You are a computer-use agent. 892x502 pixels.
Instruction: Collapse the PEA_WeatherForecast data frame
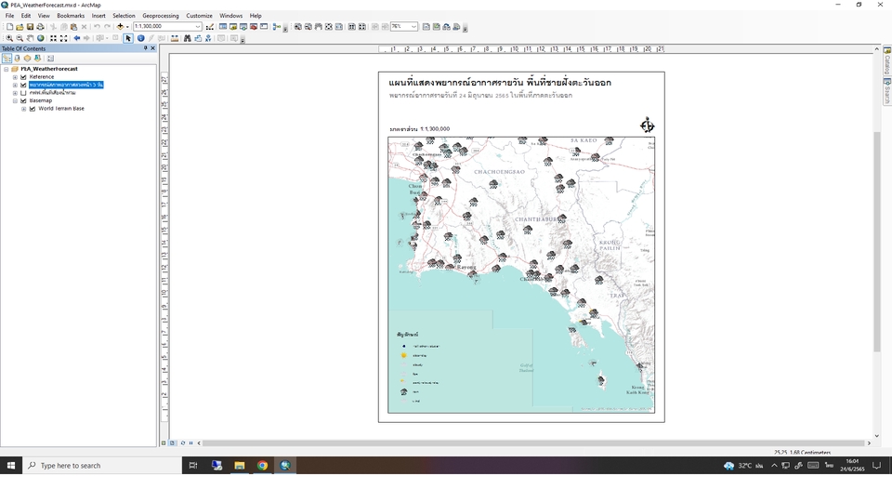7,69
